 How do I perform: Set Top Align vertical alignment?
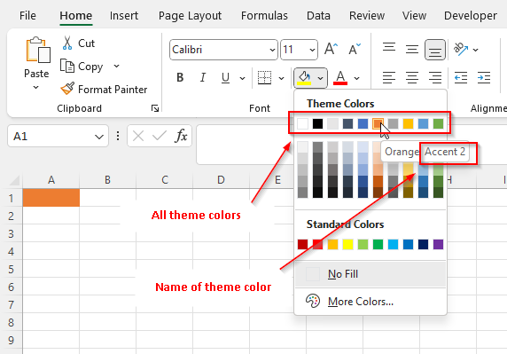pyautogui.click(x=389, y=48)
